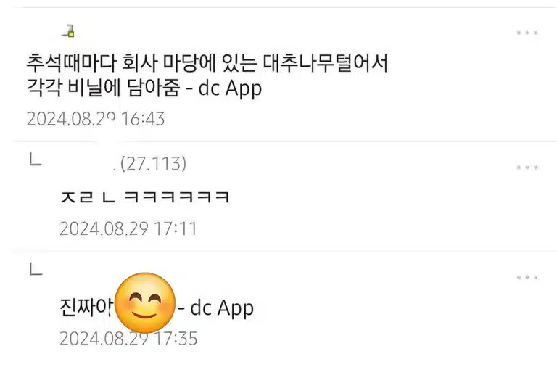Click the timestamp ending in 16:43
557x367 pixels.
click(x=96, y=119)
